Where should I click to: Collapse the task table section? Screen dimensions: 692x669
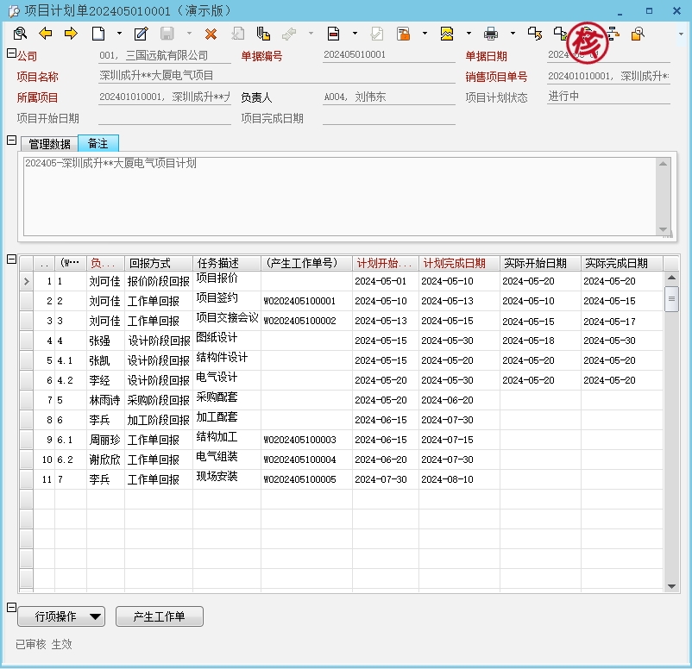pos(12,259)
